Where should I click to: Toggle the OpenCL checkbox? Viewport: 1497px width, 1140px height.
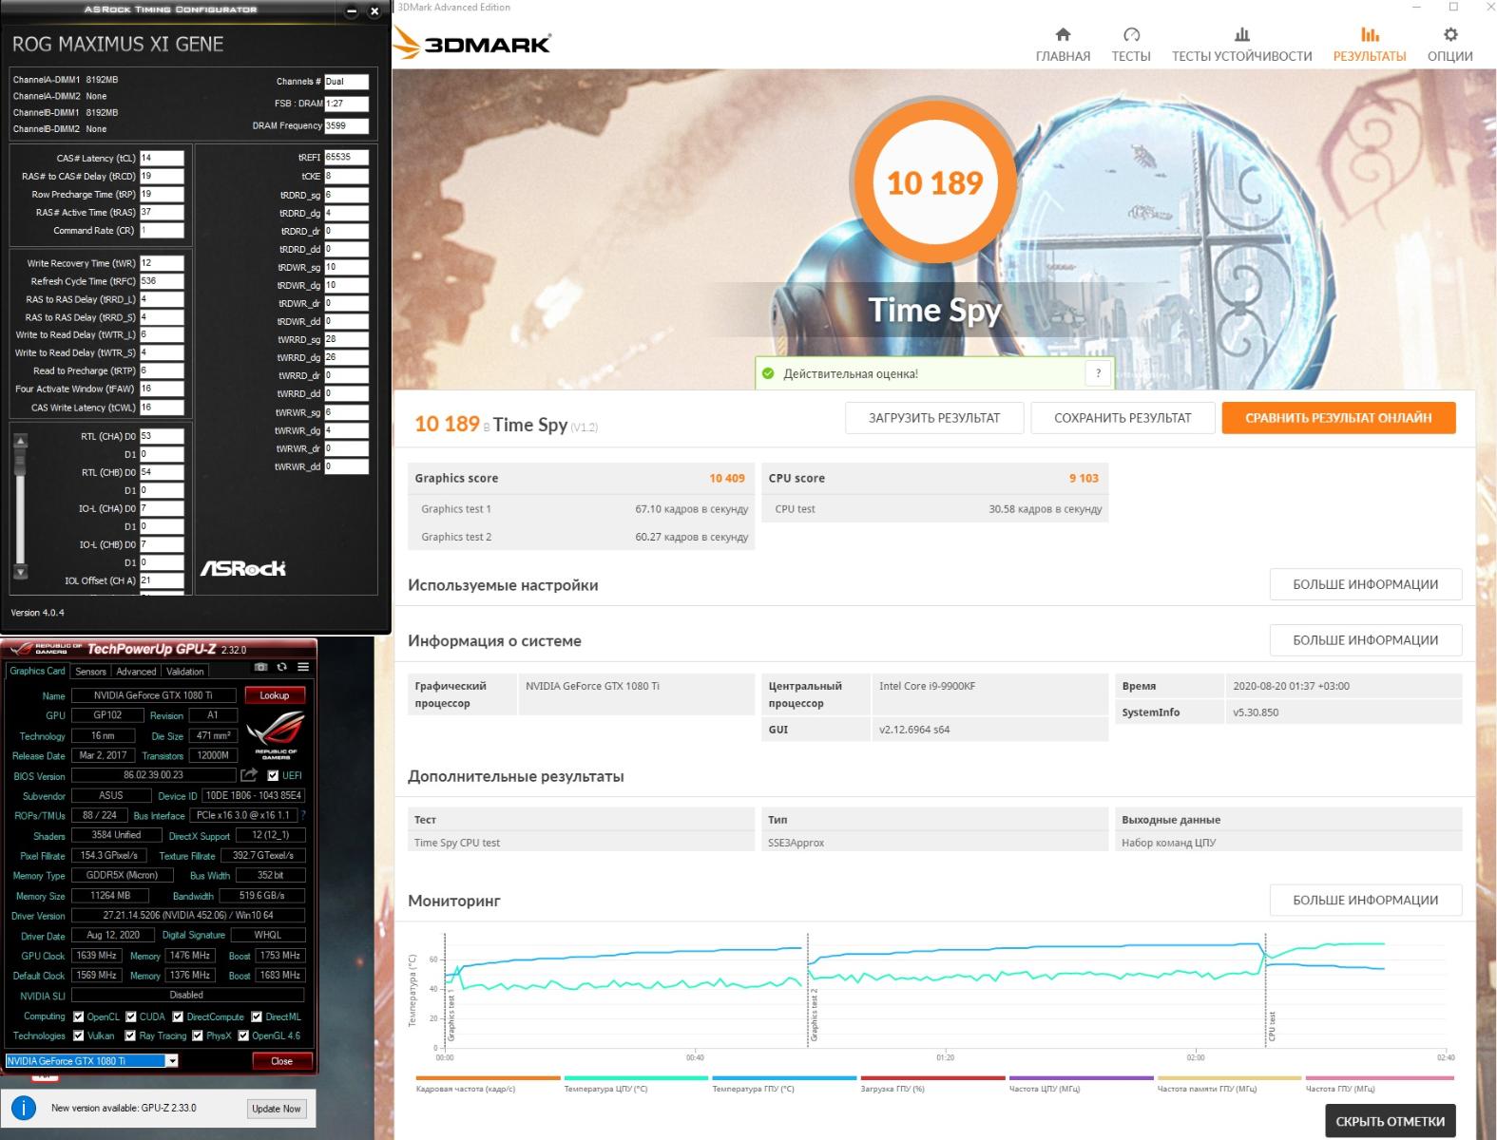(79, 1016)
